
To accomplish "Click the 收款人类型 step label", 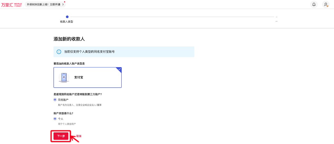I will pos(67,22).
